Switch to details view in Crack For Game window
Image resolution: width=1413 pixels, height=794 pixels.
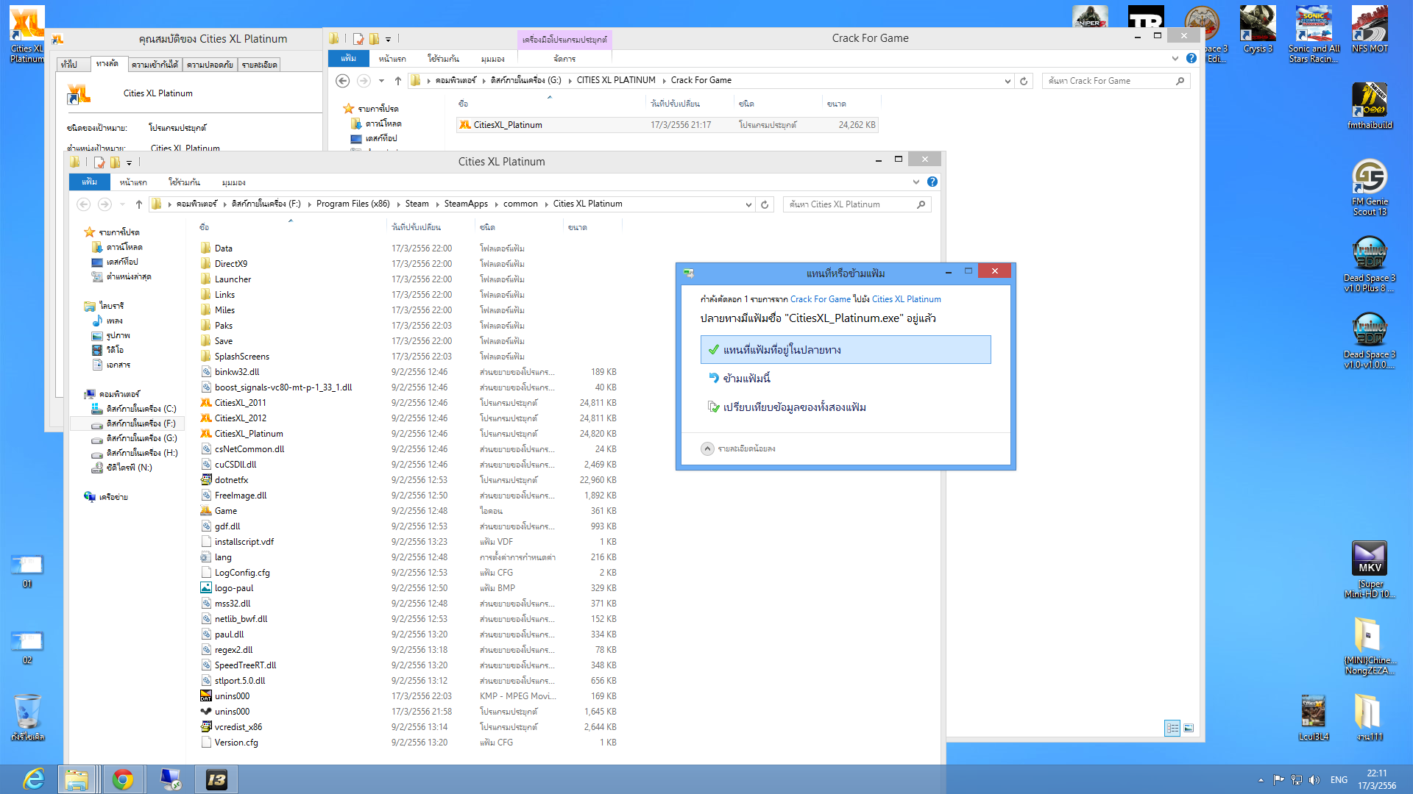point(1172,728)
